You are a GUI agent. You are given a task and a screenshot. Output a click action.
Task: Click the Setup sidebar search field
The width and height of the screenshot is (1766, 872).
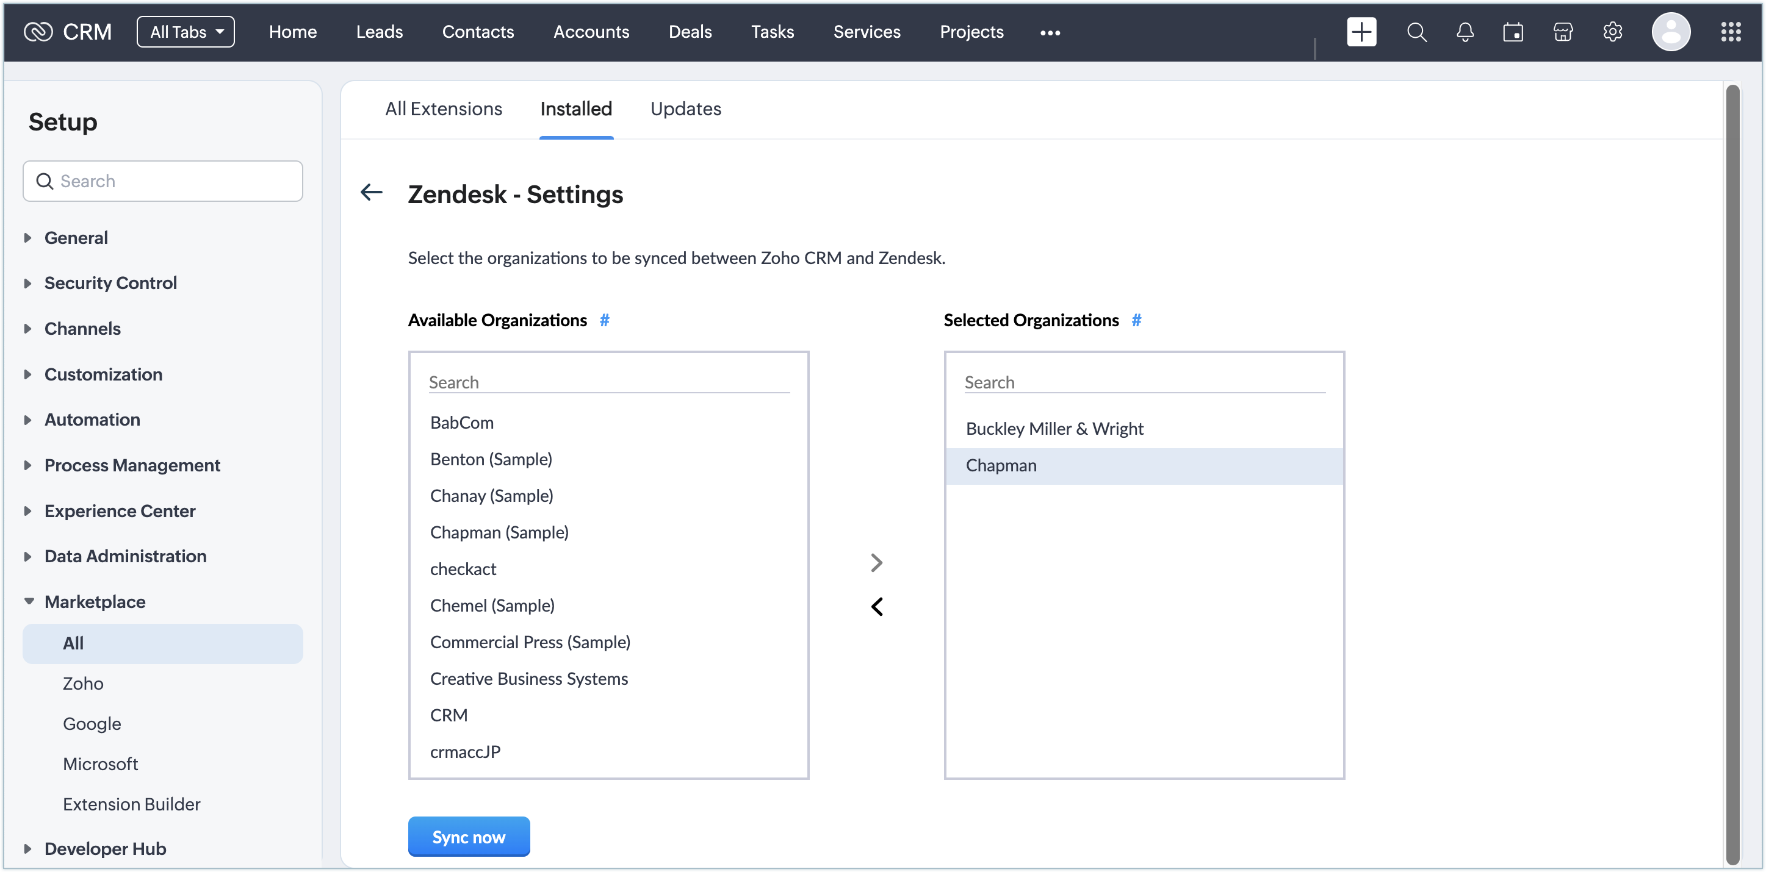(x=163, y=181)
